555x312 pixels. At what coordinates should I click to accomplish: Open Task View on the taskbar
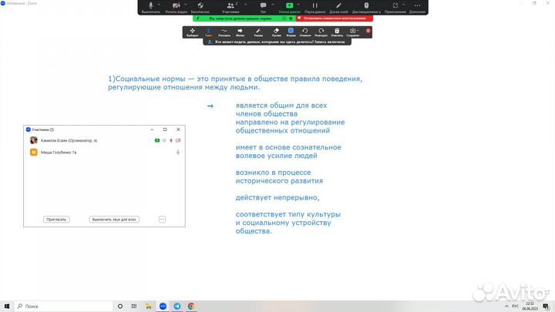click(134, 307)
